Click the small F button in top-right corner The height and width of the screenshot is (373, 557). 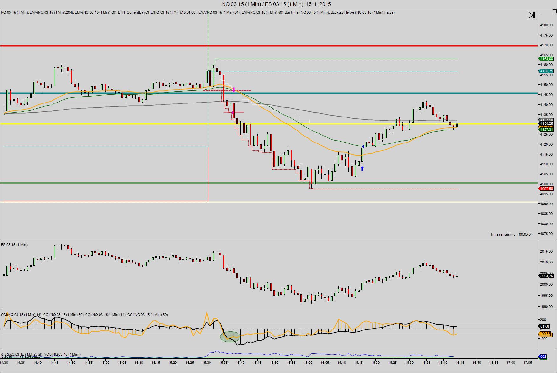[x=554, y=11]
